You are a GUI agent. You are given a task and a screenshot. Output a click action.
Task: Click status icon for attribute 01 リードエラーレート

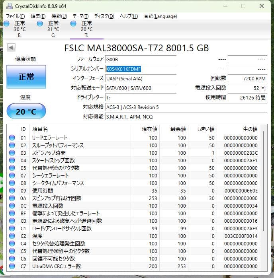click(x=12, y=138)
